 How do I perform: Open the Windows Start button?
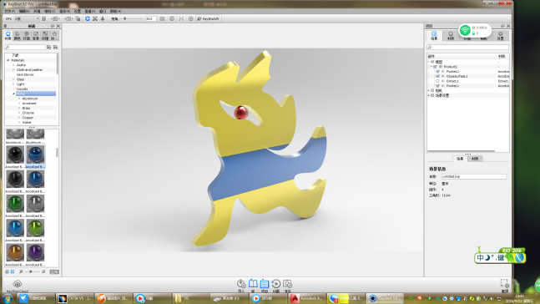(x=8, y=298)
